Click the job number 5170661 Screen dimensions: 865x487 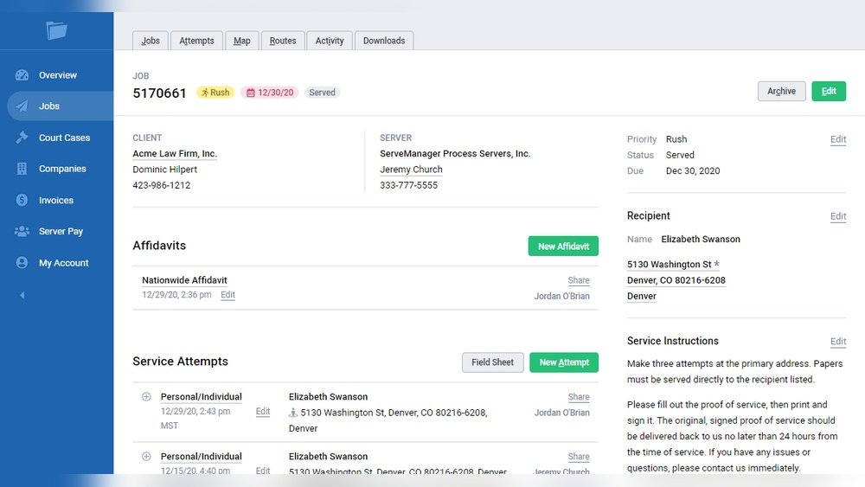coord(159,93)
